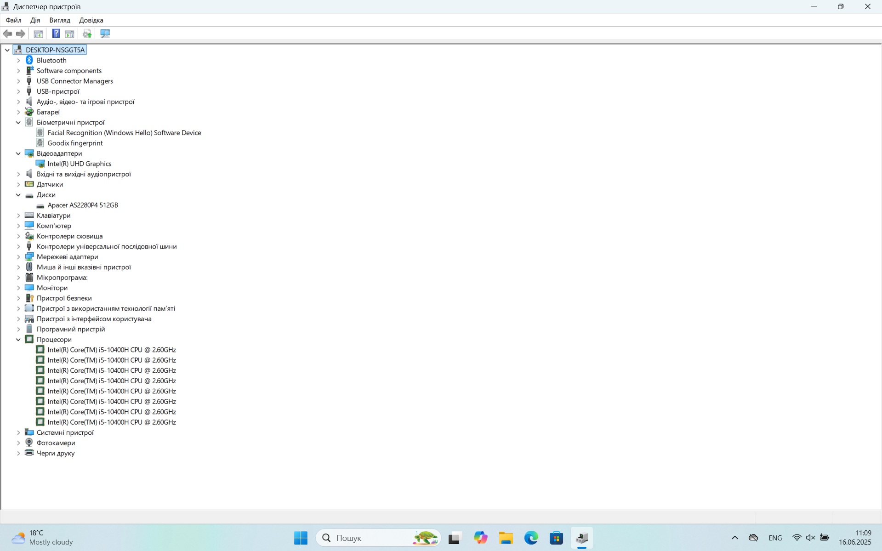Click the Show/Hide console tree toolbar icon
882x551 pixels.
click(x=38, y=34)
